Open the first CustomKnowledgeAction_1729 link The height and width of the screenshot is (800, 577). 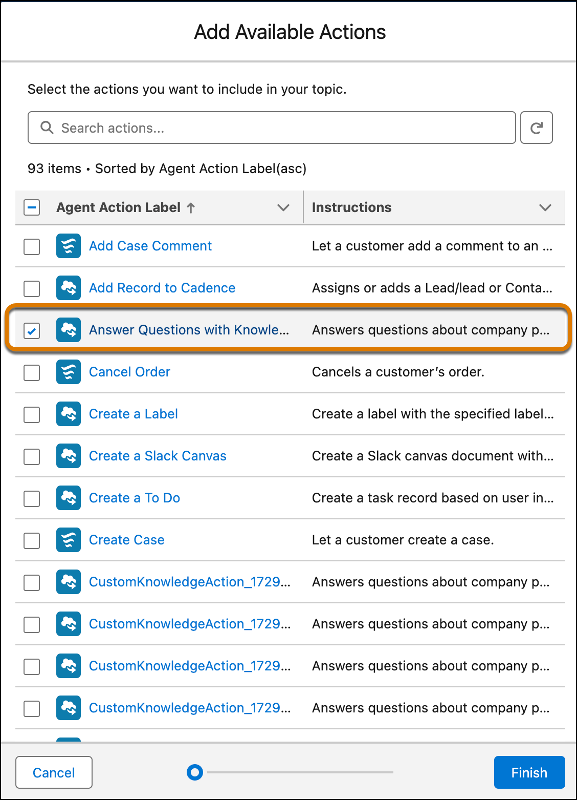(x=189, y=582)
